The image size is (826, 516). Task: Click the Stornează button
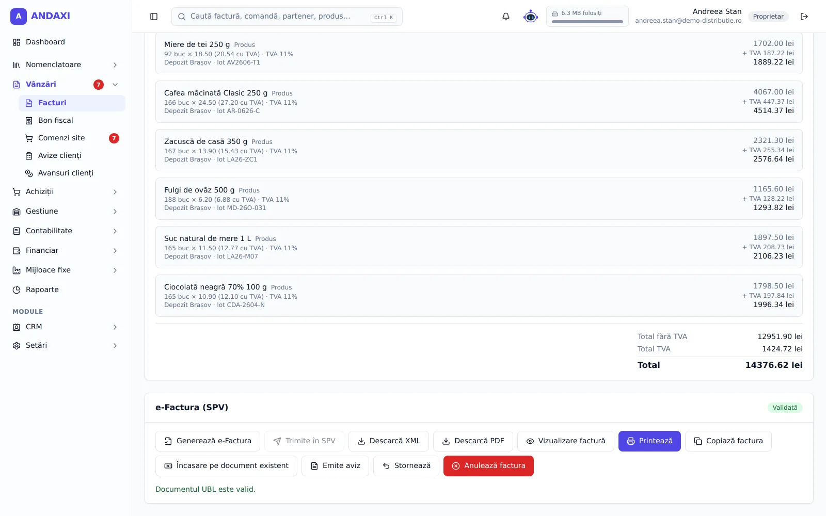coord(406,466)
